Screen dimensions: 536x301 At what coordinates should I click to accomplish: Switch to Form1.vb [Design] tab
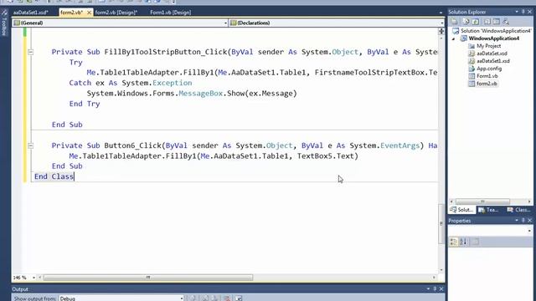coord(171,13)
